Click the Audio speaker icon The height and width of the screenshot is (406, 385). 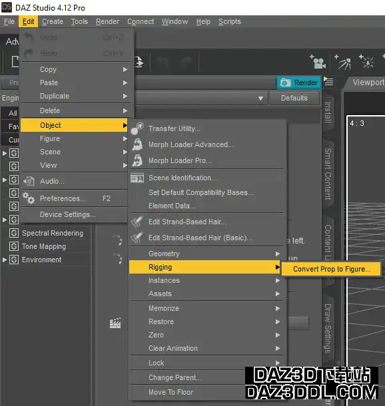pyautogui.click(x=29, y=181)
